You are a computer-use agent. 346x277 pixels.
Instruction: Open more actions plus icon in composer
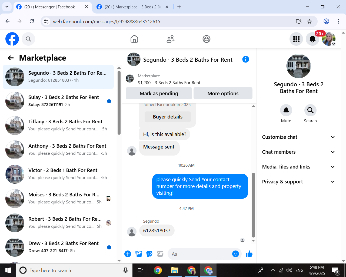click(128, 254)
